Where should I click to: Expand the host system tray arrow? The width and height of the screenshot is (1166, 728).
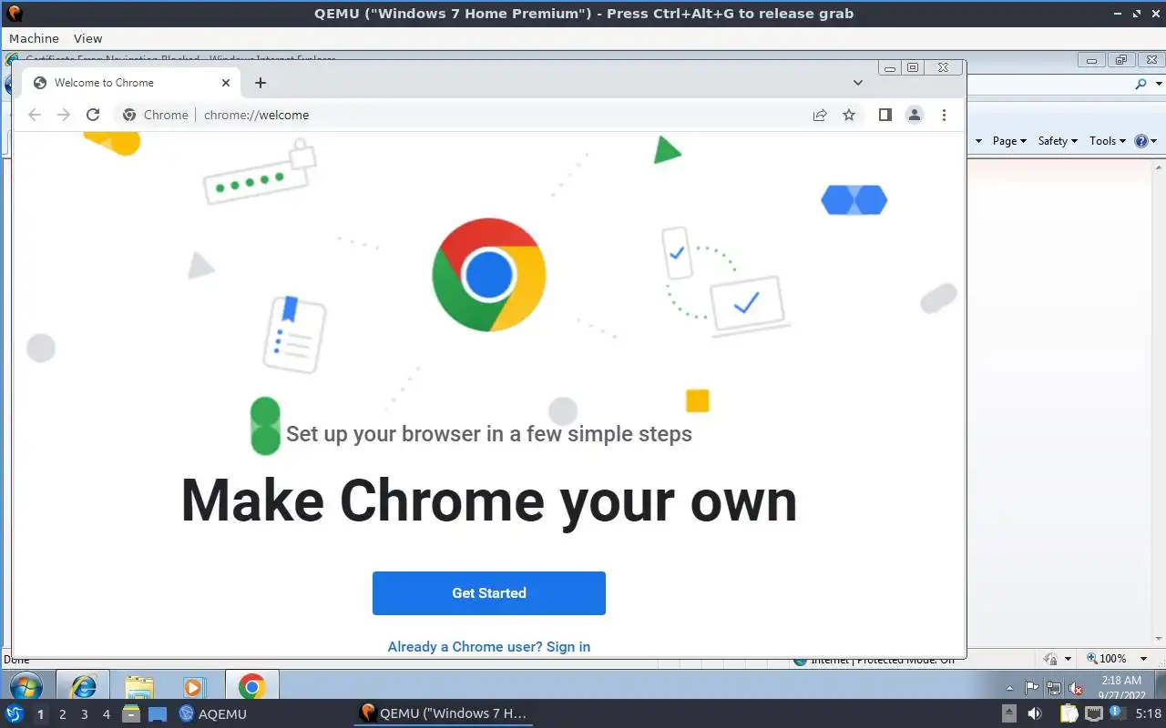(1009, 713)
